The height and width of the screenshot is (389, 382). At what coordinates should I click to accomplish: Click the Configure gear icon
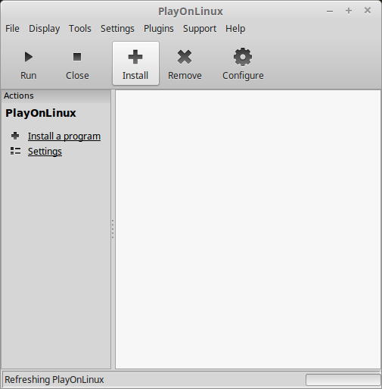click(243, 57)
